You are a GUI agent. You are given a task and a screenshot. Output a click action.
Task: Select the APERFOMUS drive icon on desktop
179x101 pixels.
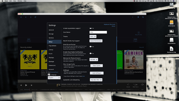[x=171, y=22]
